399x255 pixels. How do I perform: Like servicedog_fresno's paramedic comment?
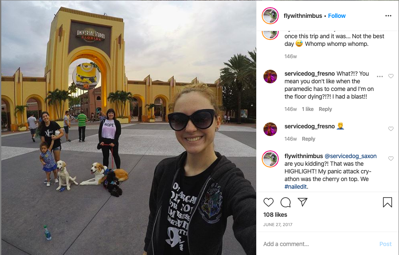(391, 76)
